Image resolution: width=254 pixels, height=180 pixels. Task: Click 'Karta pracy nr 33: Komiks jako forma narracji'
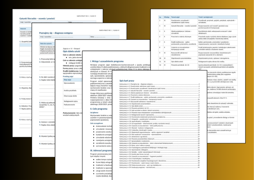pyautogui.click(x=159, y=154)
